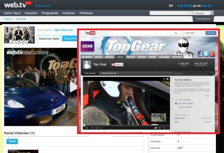The image size is (224, 153).
Task: Play the Top Gear video on web.tv
Action: click(73, 87)
